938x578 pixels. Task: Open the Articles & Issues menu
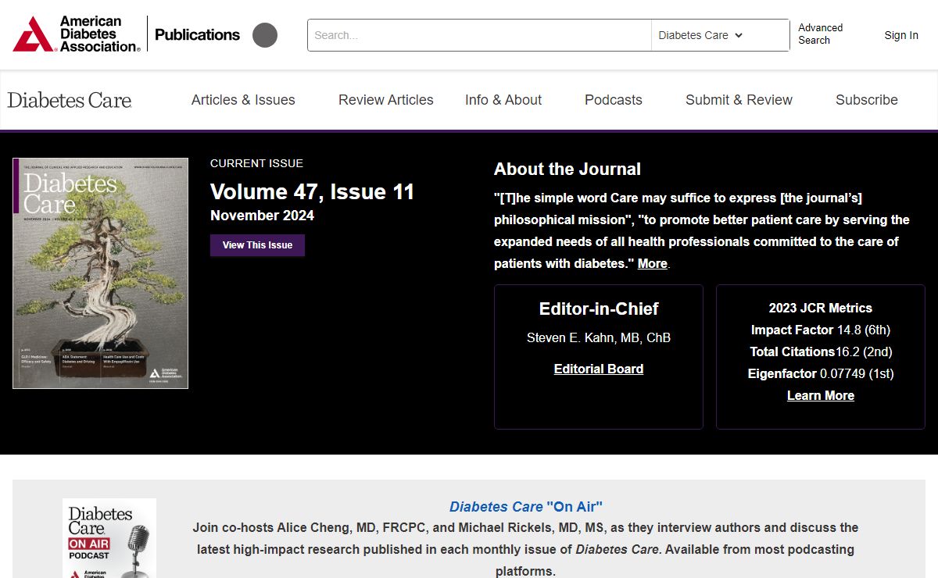coord(243,100)
